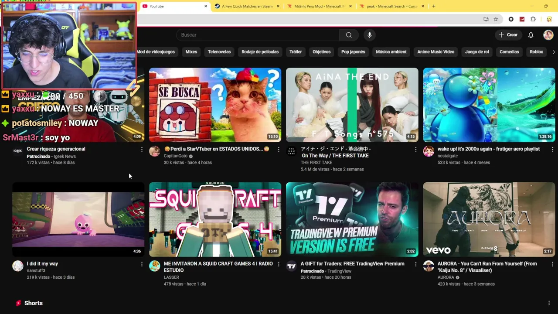The height and width of the screenshot is (314, 558).
Task: Open options menu for THE FIRST TAKE video
Action: tap(415, 150)
